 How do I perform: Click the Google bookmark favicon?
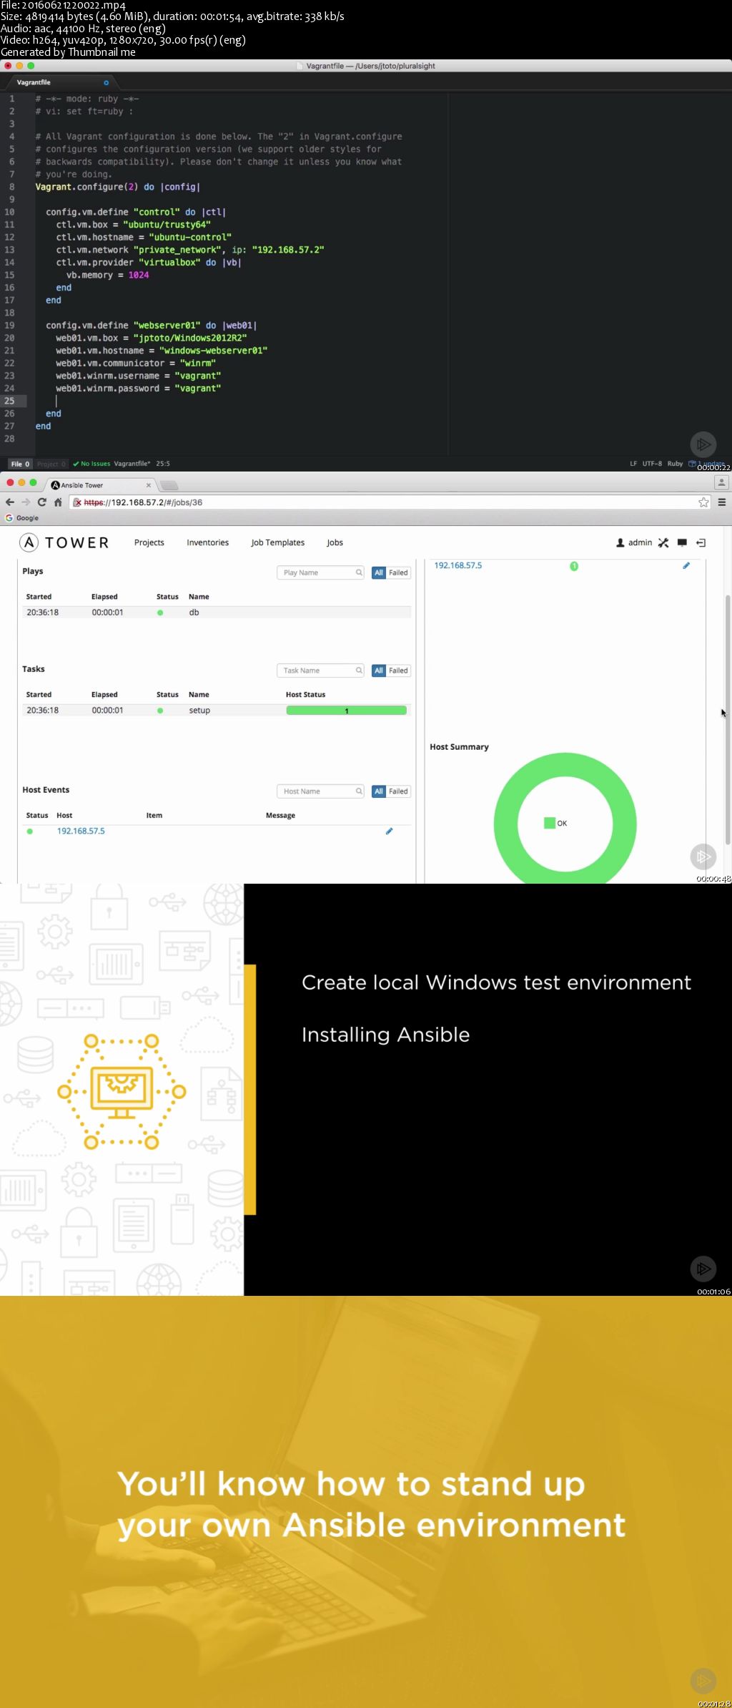coord(9,518)
